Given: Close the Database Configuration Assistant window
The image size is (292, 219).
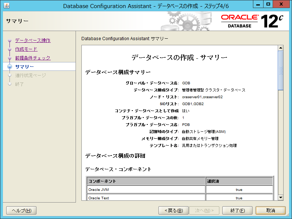Looking at the screenshot, I should [x=281, y=4].
